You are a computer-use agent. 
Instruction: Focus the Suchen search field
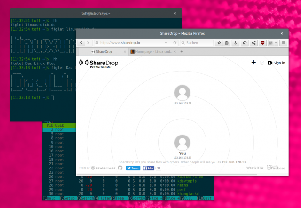(x=197, y=43)
